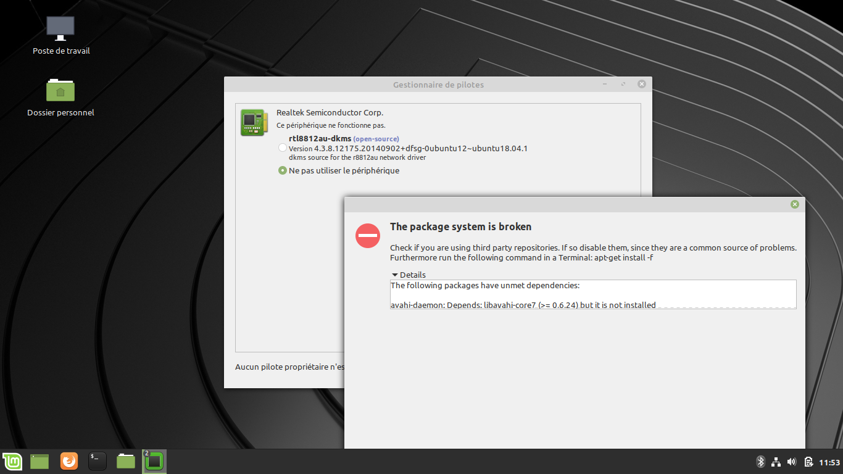Open the Linux Mint start menu
Screen dimensions: 843x474
point(12,461)
